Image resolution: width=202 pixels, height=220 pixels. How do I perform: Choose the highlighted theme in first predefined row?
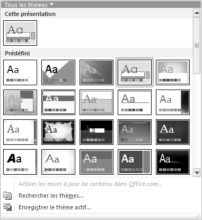tap(135, 72)
